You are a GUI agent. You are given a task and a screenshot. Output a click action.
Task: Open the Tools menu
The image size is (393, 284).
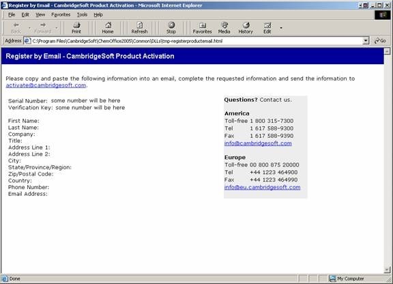point(82,15)
